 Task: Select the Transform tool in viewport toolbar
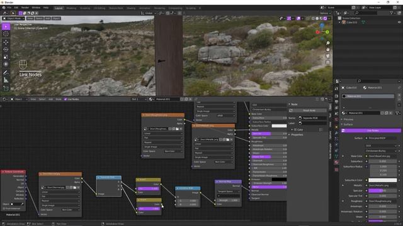click(x=6, y=64)
